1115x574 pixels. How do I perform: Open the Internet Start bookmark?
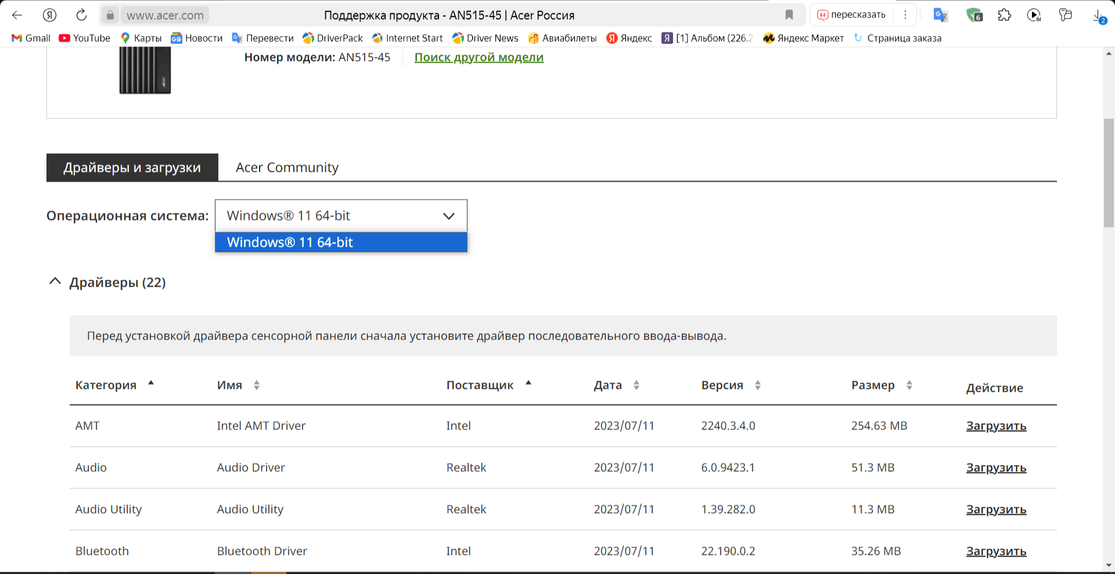tap(408, 38)
